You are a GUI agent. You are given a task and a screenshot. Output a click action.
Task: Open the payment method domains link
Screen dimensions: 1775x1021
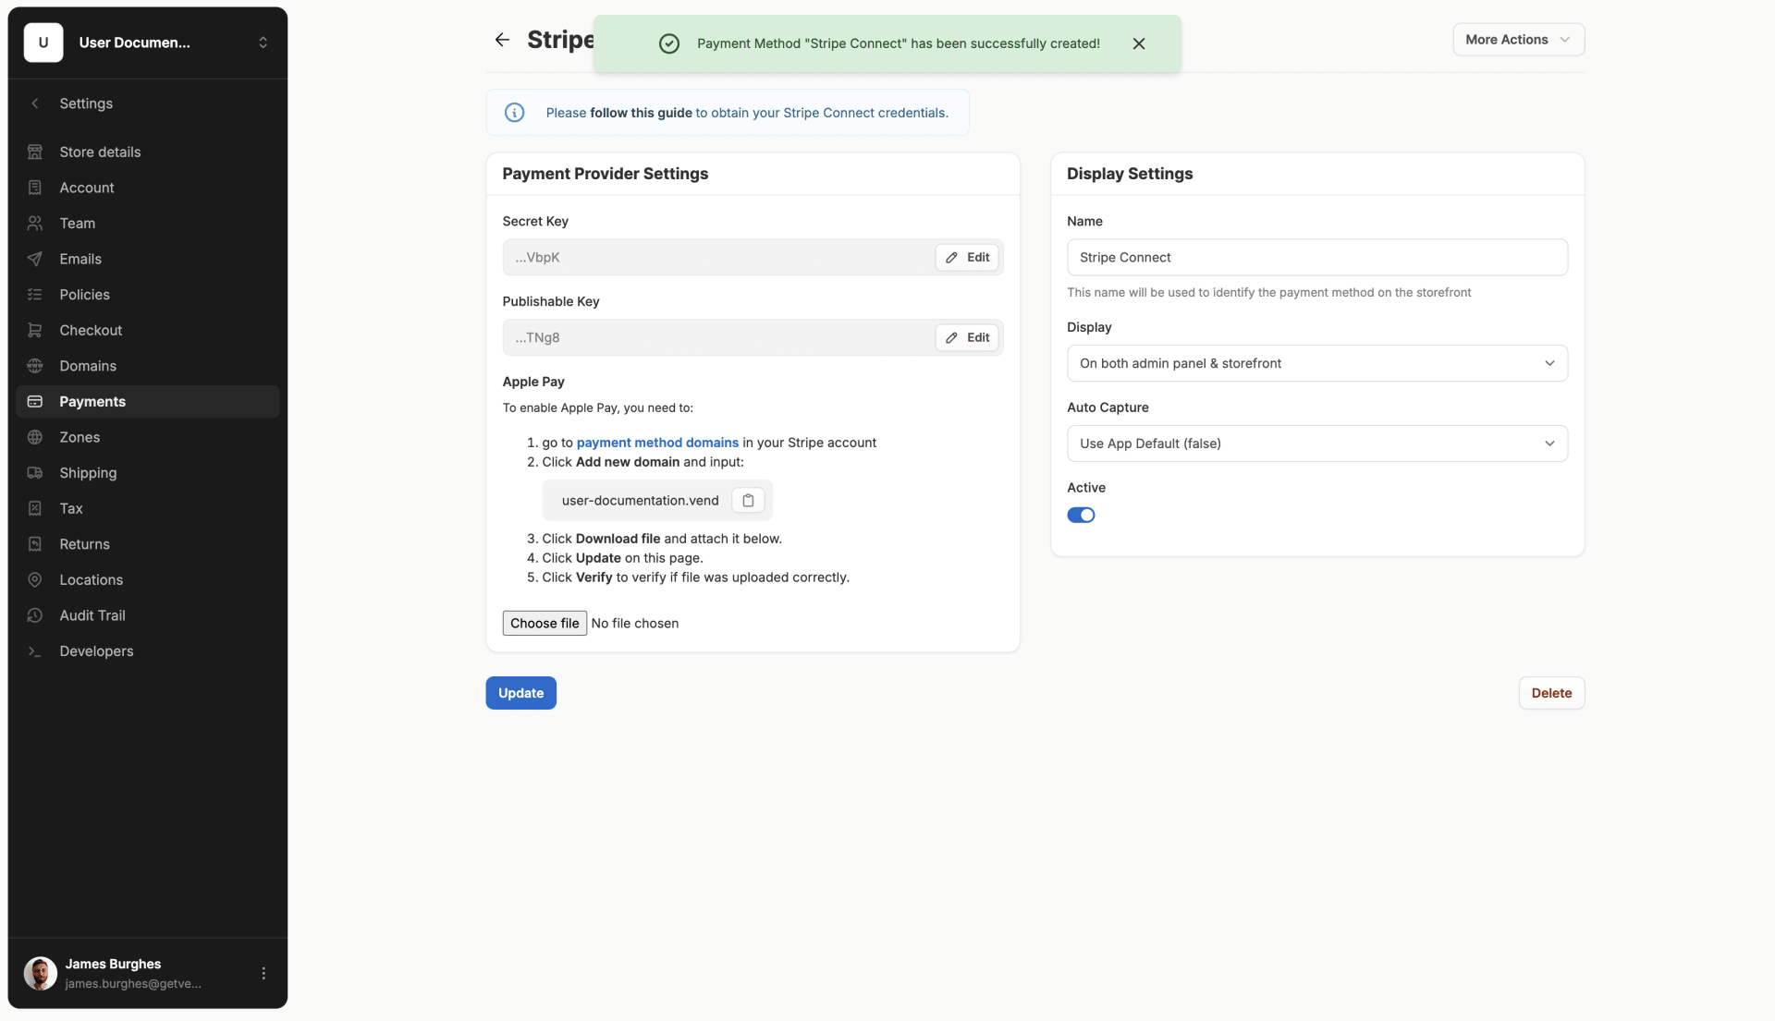657,443
